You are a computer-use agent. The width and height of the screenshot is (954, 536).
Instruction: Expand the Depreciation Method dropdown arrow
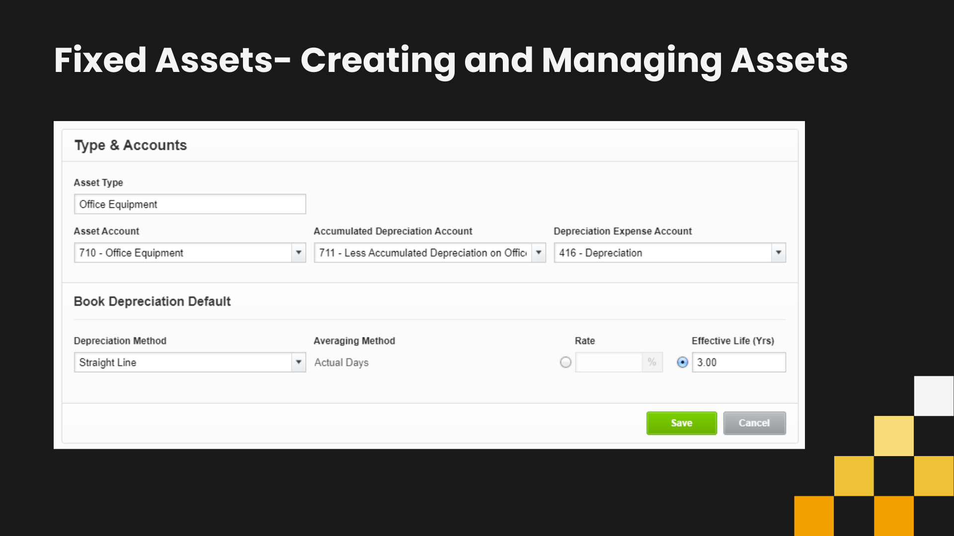click(299, 362)
